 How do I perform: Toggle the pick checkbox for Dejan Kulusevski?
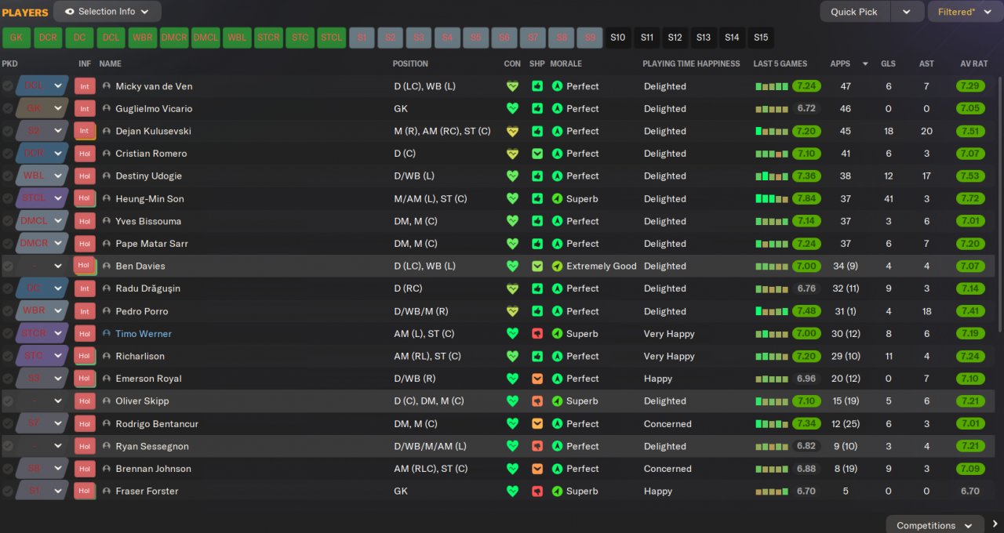(8, 131)
